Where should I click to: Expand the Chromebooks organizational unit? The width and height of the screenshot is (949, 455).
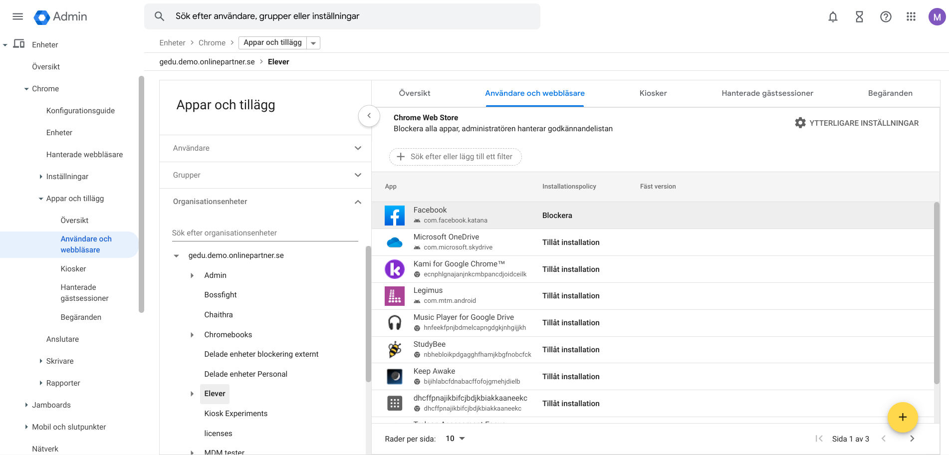point(192,335)
